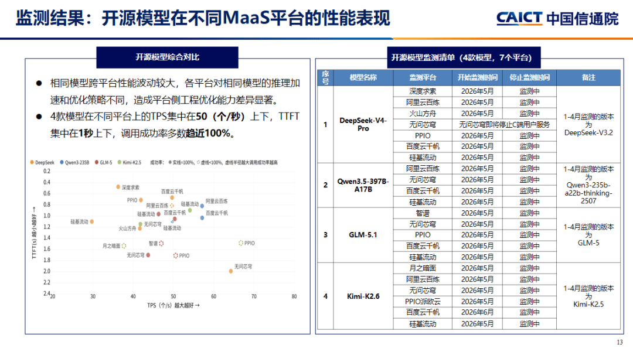
Task: Select the 智谱 dashed red chart point
Action: click(162, 243)
